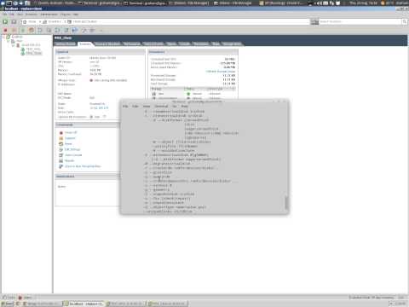Click the Search Inventory input field
The height and width of the screenshot is (307, 409).
point(360,21)
